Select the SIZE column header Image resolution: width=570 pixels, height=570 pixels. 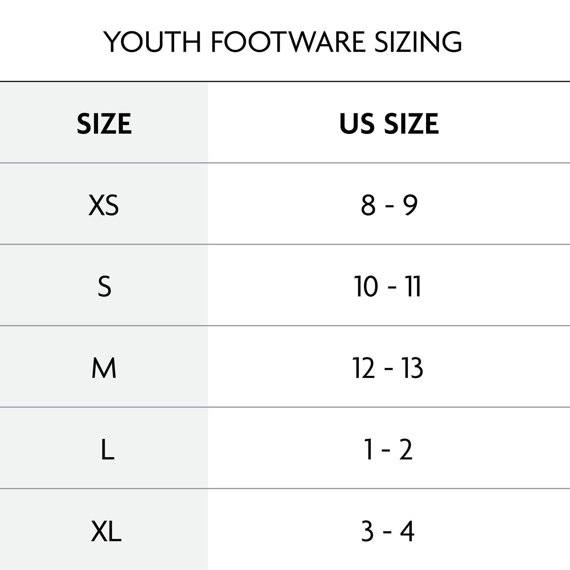click(104, 124)
